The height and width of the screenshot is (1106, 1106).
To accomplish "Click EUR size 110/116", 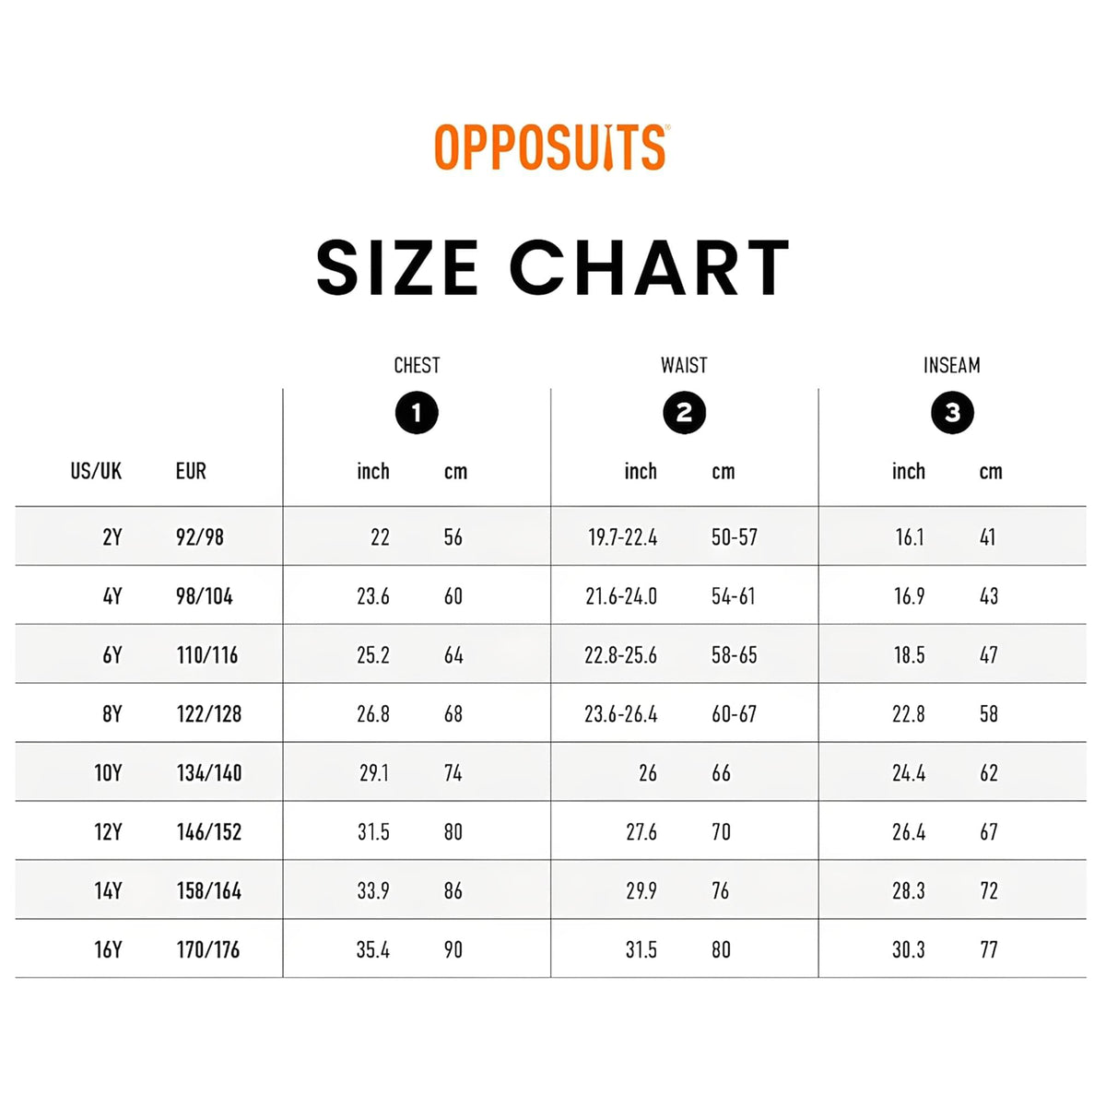I will (x=207, y=655).
